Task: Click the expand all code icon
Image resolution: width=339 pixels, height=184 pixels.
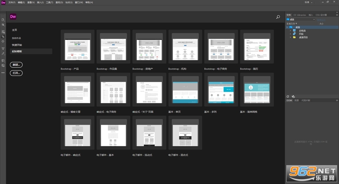Action: click(x=3, y=49)
